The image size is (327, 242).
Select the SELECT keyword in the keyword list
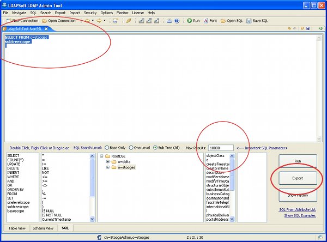pyautogui.click(x=13, y=156)
